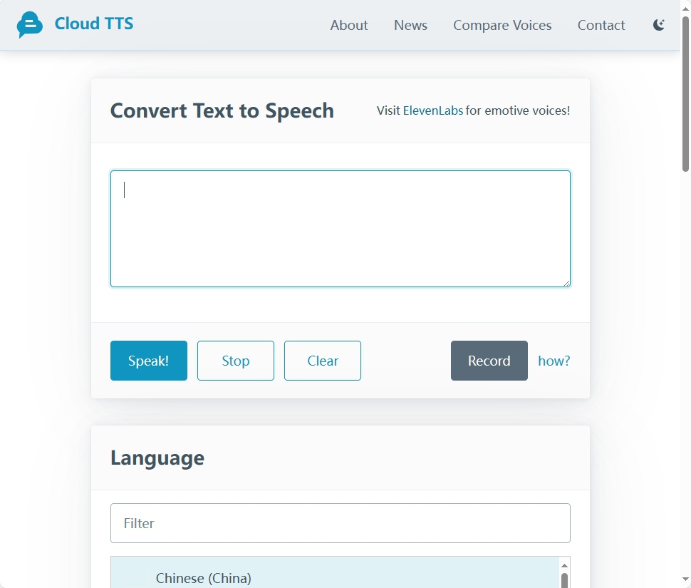Open the Compare Voices page
The height and width of the screenshot is (588, 691).
pos(502,25)
